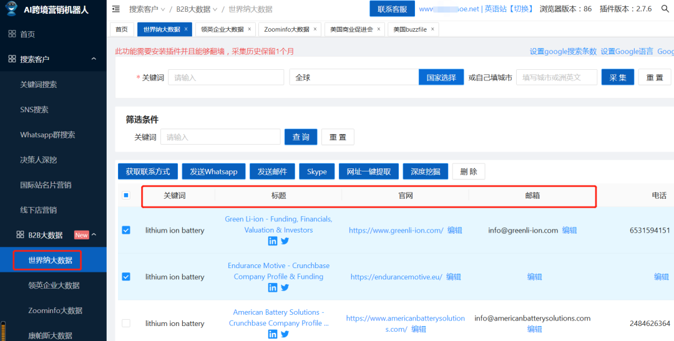The image size is (674, 341).
Task: Open the 全球 country selection field
Action: [x=354, y=77]
